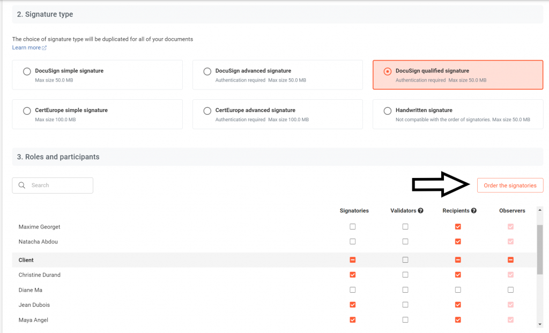Check Maxime Georget as signatory
The image size is (549, 333).
tap(352, 227)
